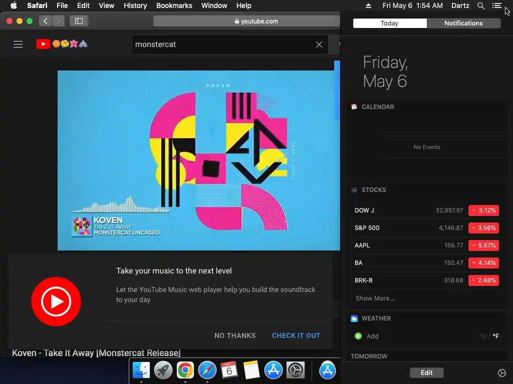
Task: Toggle Safari sidebar button
Action: 79,21
